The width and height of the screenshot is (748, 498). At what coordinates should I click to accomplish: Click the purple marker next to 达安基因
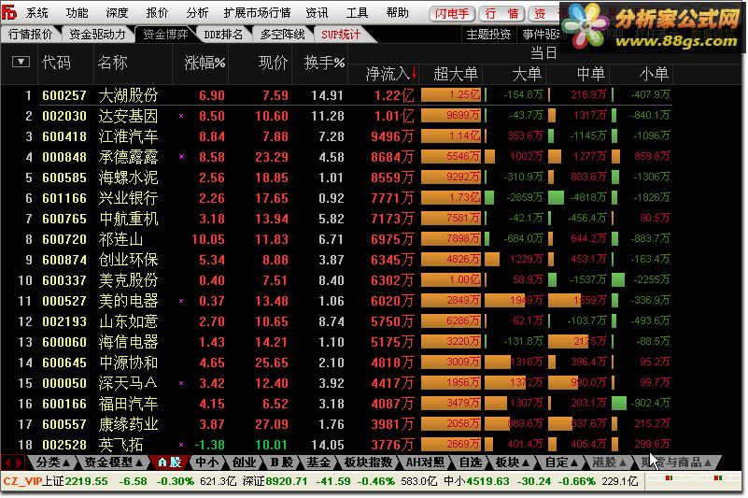point(181,116)
